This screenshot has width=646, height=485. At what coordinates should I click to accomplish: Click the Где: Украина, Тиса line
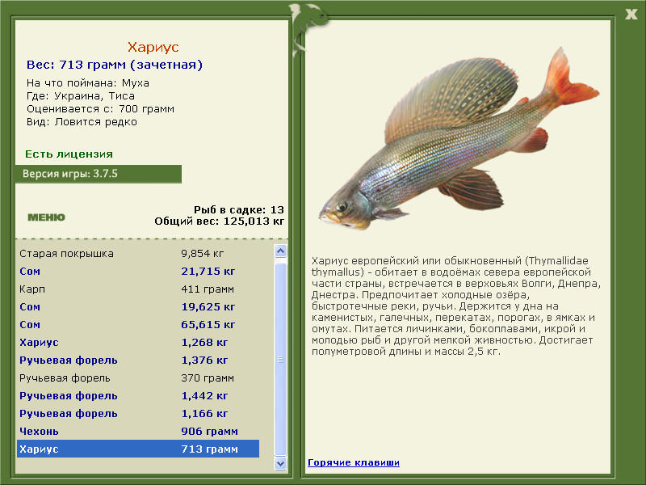click(x=80, y=95)
